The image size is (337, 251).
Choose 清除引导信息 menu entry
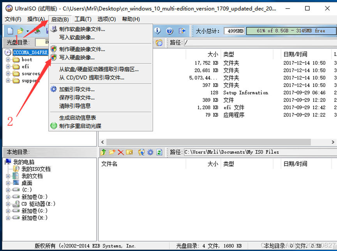101,106
